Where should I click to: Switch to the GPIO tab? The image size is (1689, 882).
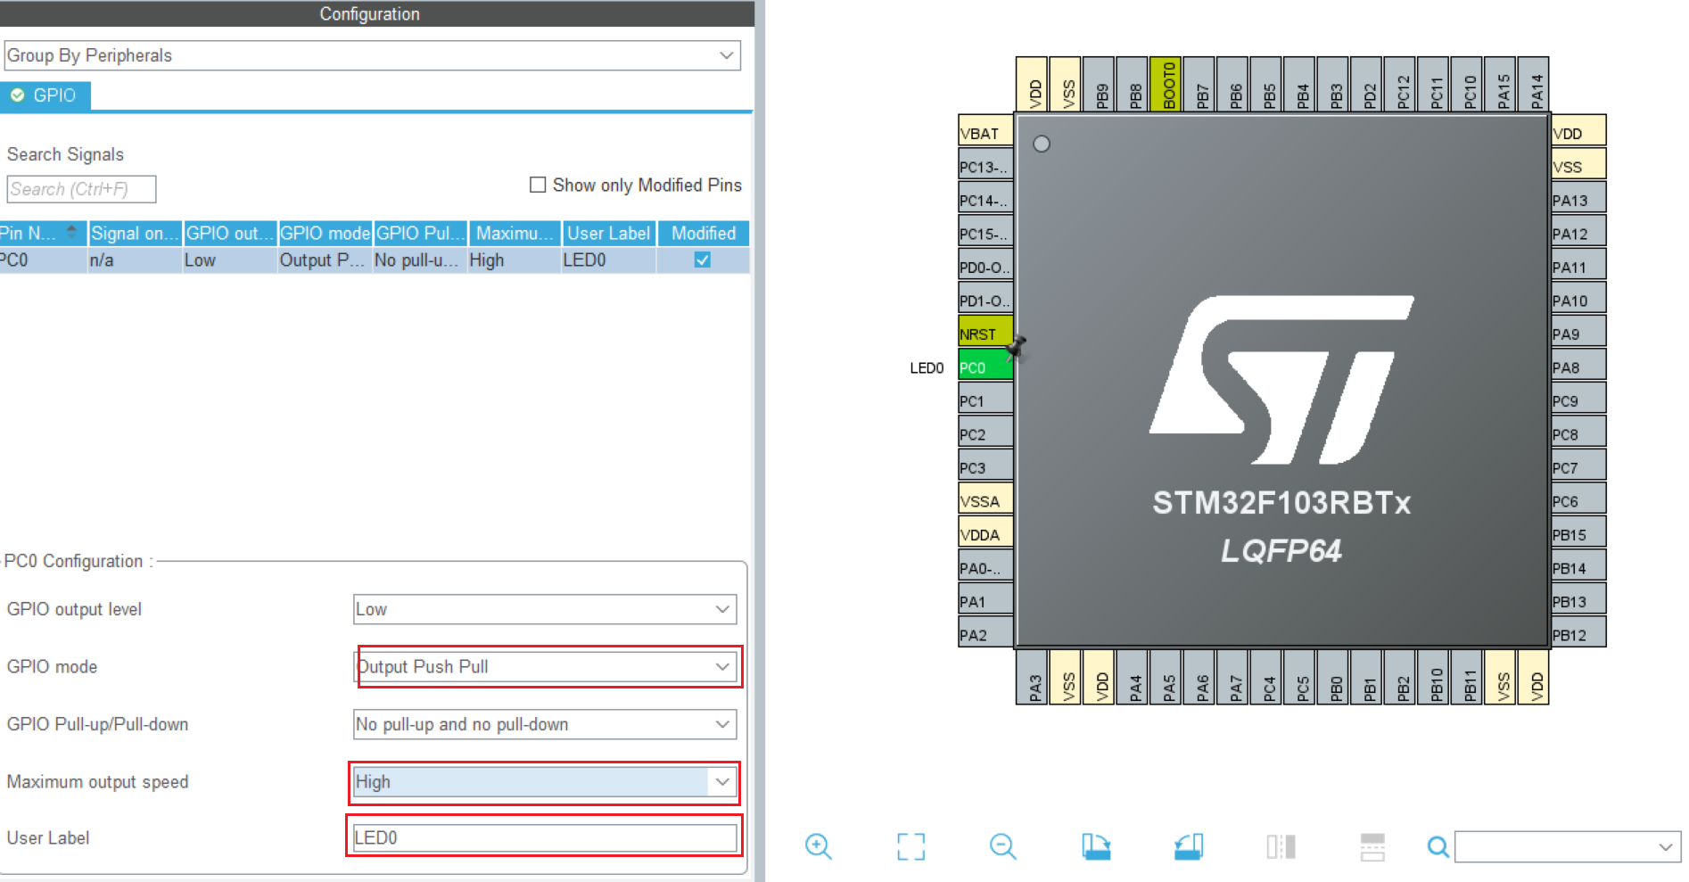pyautogui.click(x=45, y=95)
